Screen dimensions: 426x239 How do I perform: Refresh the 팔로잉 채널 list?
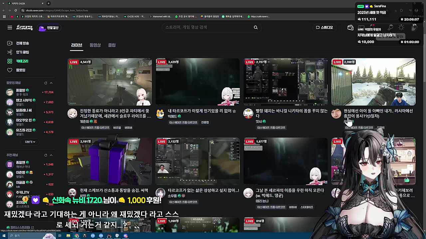pos(46,83)
